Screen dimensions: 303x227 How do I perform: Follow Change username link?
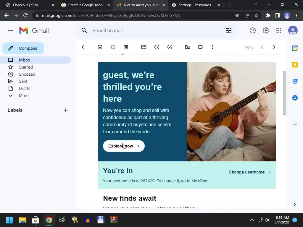click(x=250, y=172)
